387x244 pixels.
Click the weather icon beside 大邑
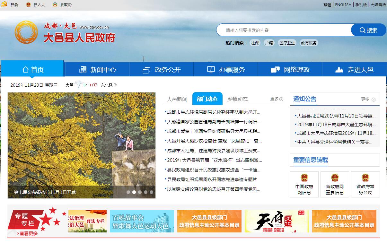coord(79,85)
